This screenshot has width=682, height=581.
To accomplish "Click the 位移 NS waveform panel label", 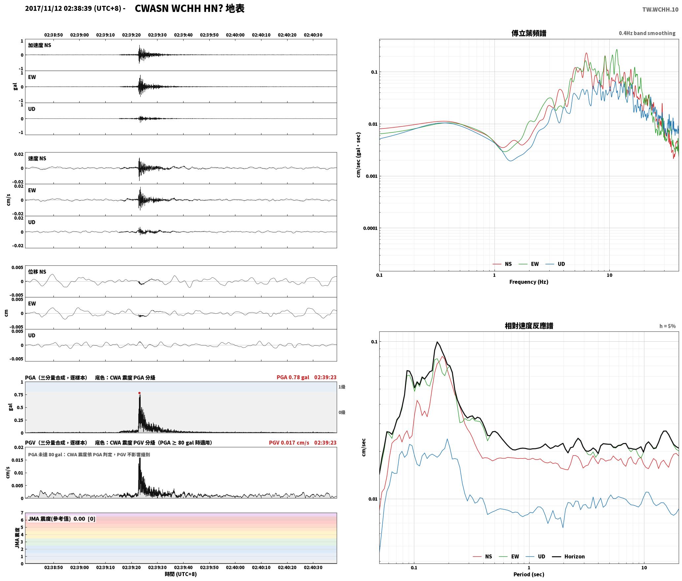I will point(37,272).
